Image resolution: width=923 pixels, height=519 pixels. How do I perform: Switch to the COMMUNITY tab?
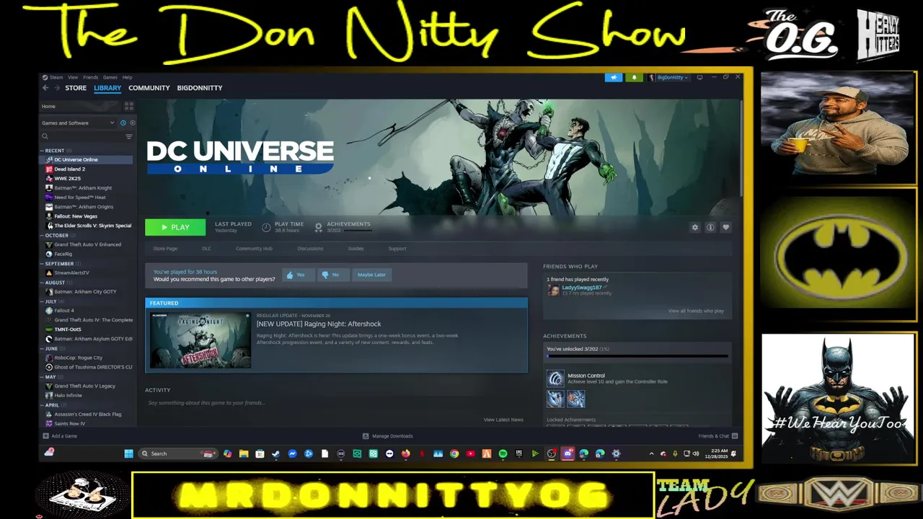click(149, 88)
